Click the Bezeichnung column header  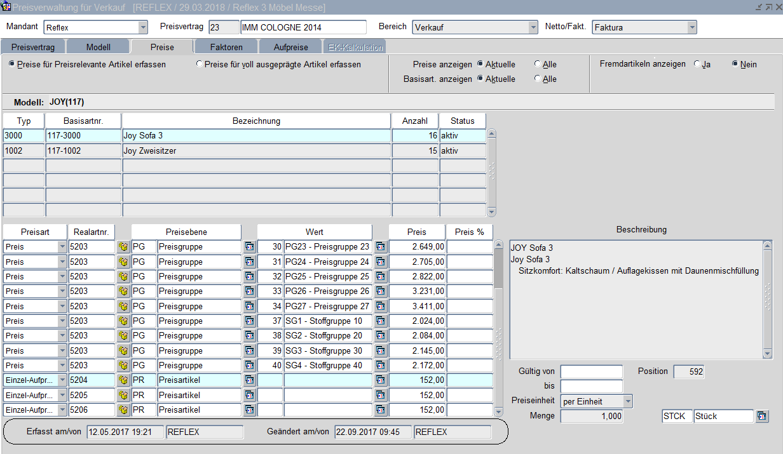click(x=256, y=121)
